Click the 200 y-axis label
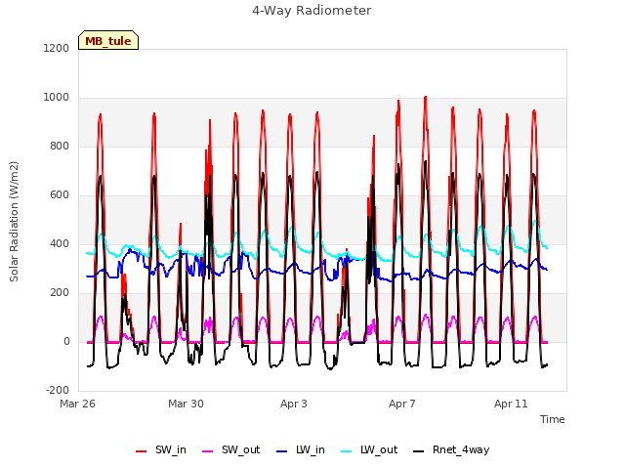 (x=60, y=293)
